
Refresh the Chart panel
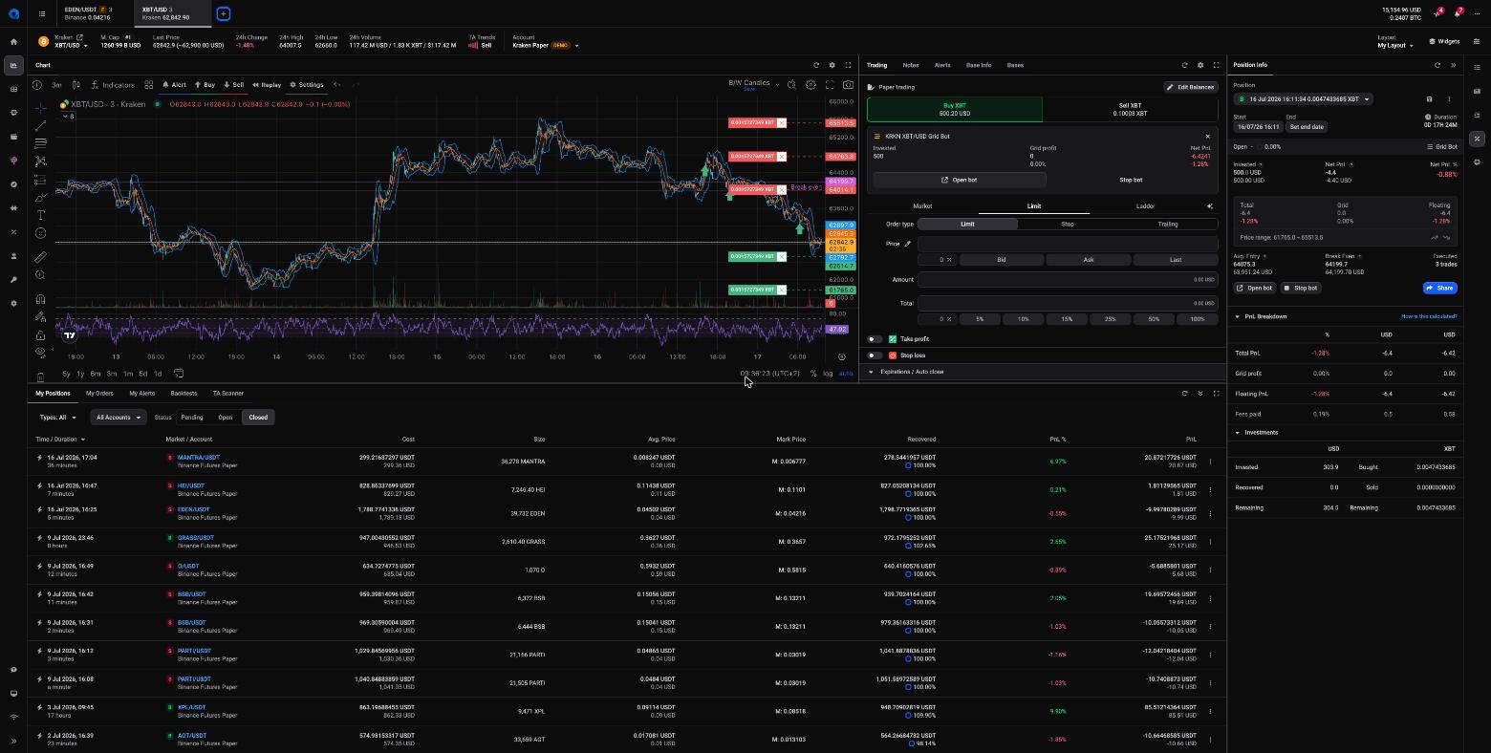816,65
